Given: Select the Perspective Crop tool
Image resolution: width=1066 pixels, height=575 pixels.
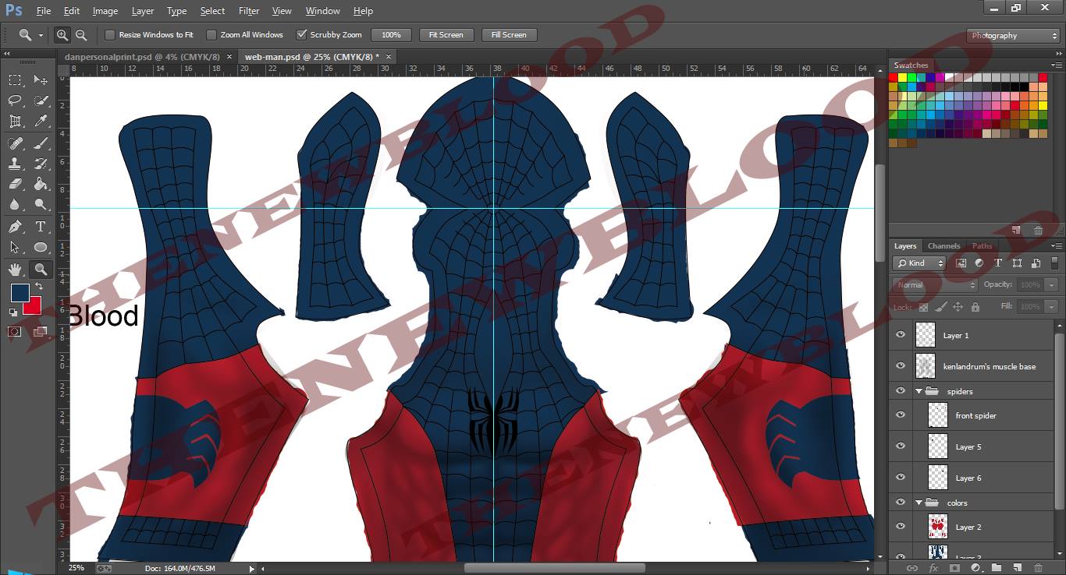Looking at the screenshot, I should click(x=15, y=122).
